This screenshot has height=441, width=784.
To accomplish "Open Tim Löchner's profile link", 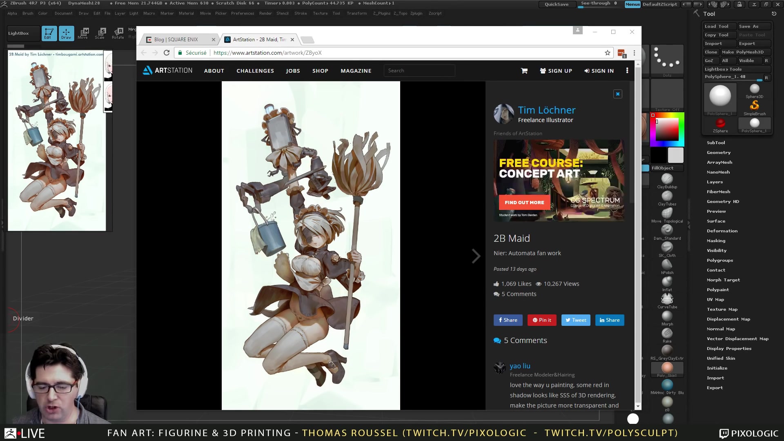I will click(547, 110).
